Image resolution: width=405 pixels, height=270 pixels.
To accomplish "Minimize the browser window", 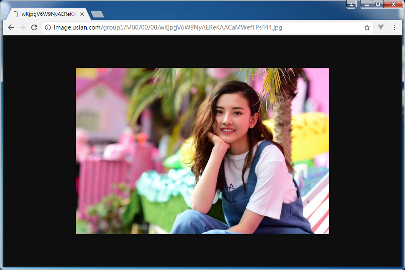I will pyautogui.click(x=366, y=5).
